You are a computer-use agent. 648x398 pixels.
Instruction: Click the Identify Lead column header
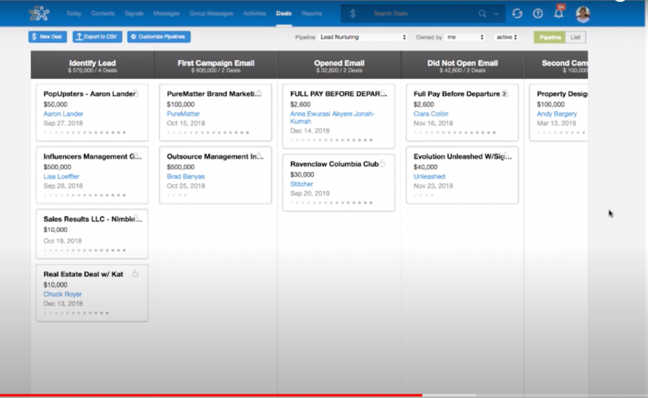[92, 65]
